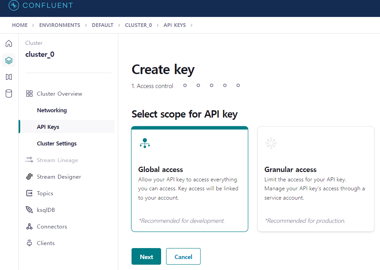Click '*Recommended for development.' note

(182, 221)
